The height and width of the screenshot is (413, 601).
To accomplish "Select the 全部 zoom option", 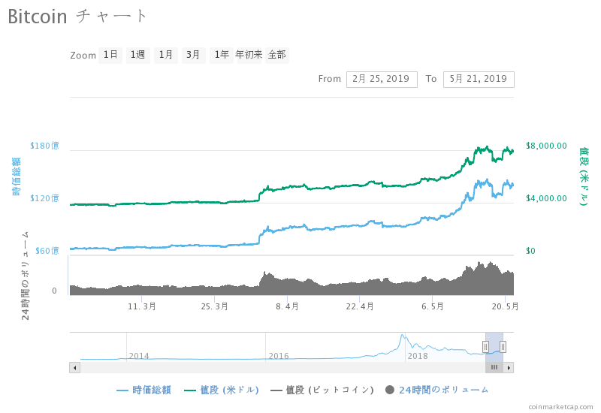I will coord(277,55).
